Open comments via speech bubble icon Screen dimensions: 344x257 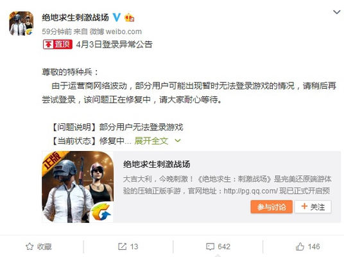pos(210,247)
